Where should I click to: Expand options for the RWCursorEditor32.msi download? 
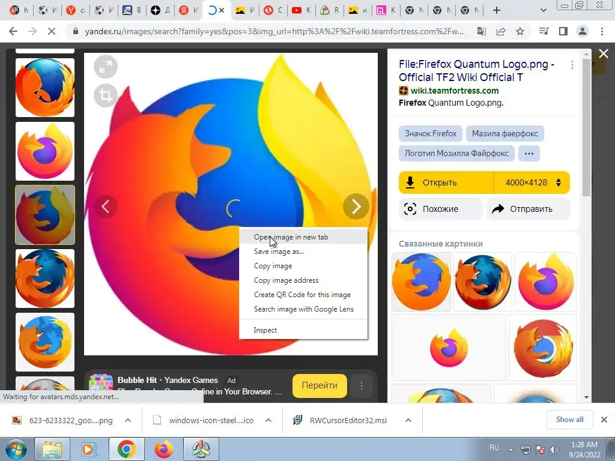point(408,420)
